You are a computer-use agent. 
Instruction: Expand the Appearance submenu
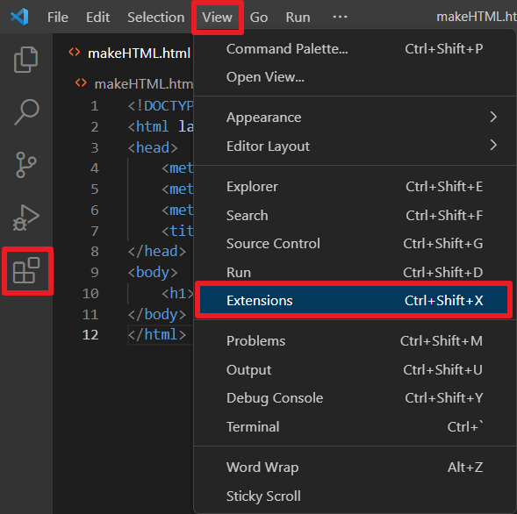pyautogui.click(x=355, y=117)
